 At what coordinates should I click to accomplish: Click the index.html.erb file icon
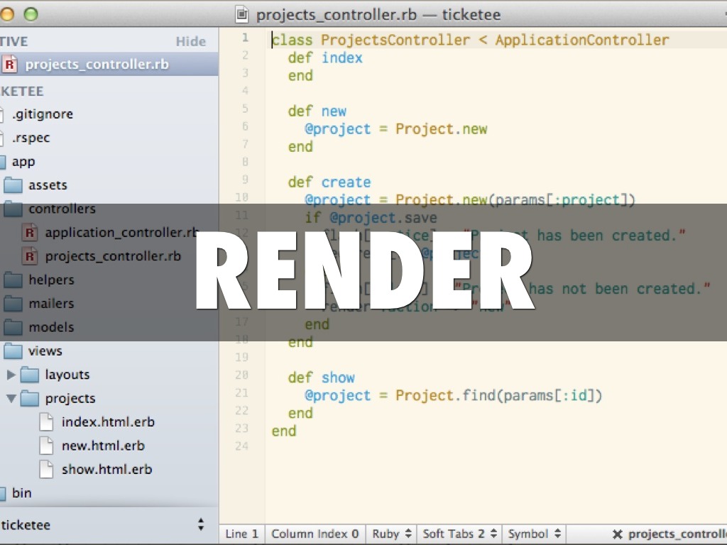point(46,422)
